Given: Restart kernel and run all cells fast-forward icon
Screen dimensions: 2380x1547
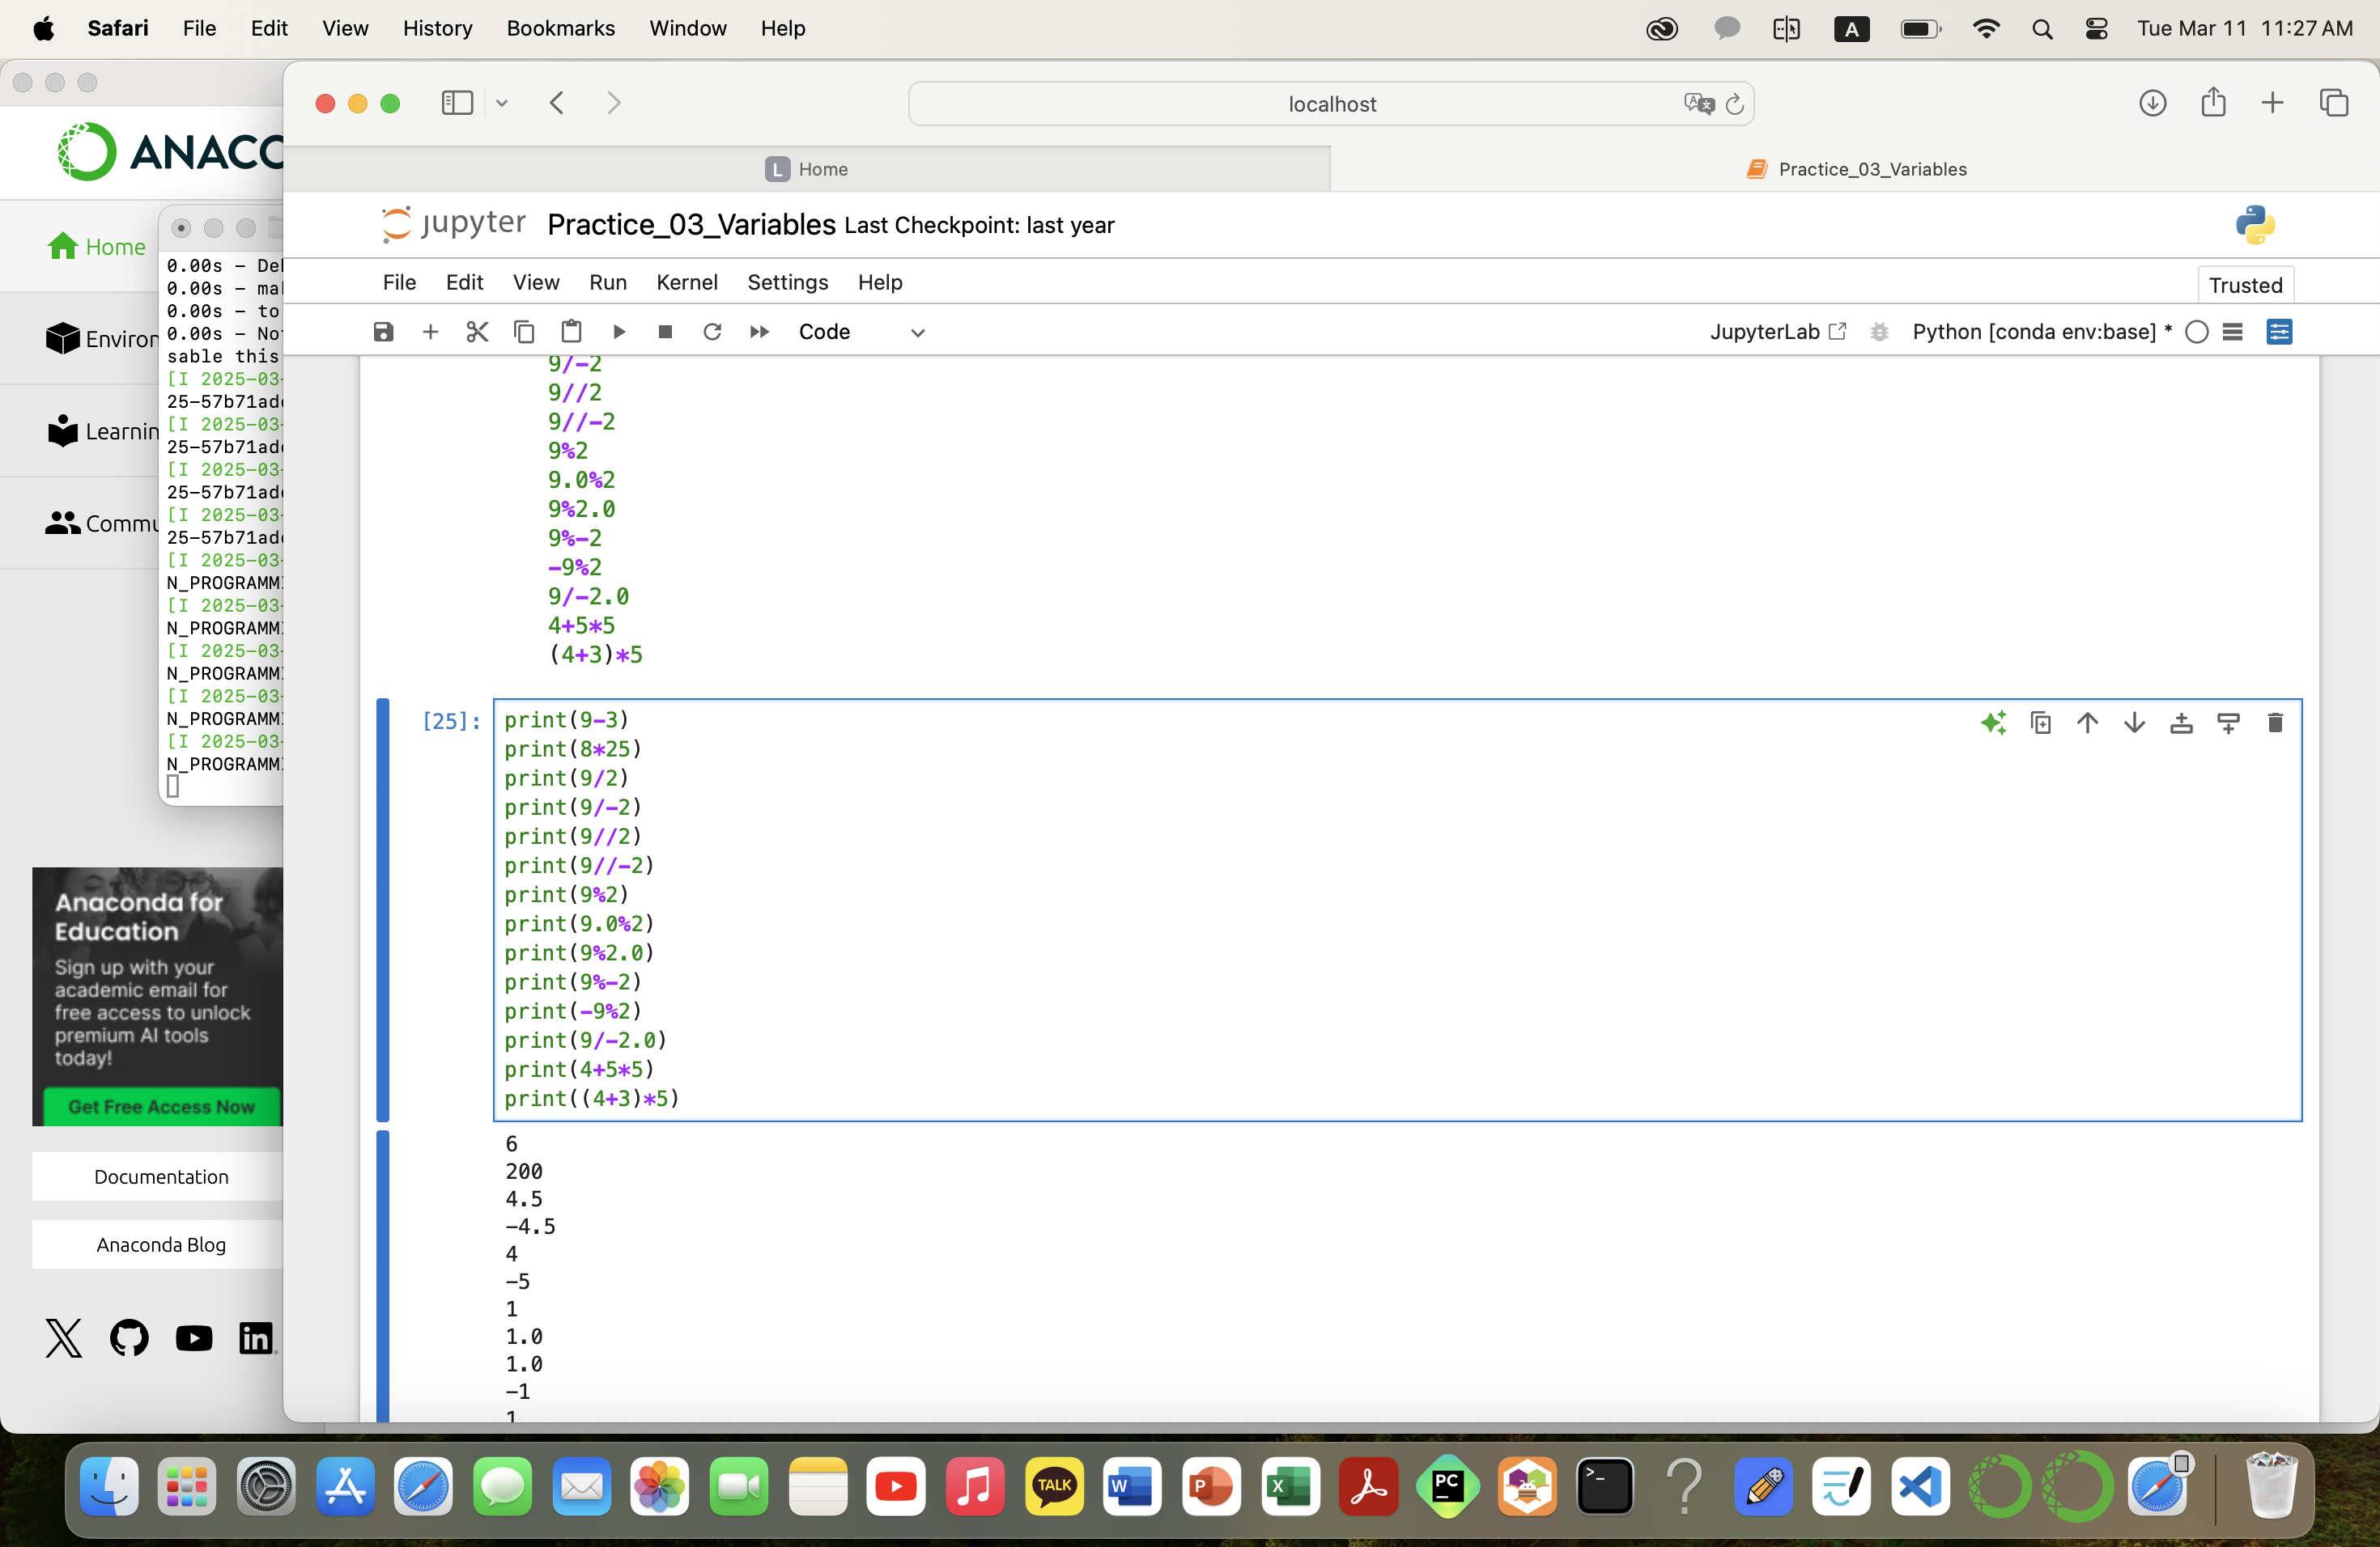Looking at the screenshot, I should (x=759, y=332).
